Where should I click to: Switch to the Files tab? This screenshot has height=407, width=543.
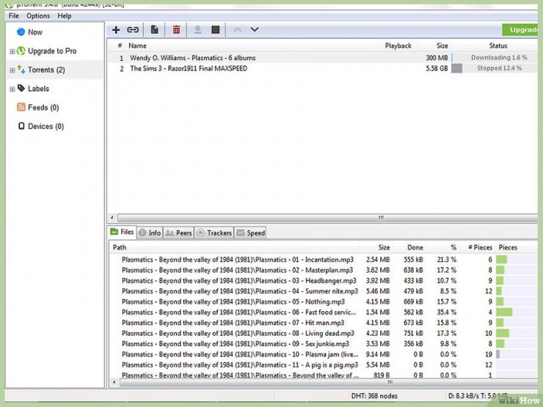[x=123, y=232]
